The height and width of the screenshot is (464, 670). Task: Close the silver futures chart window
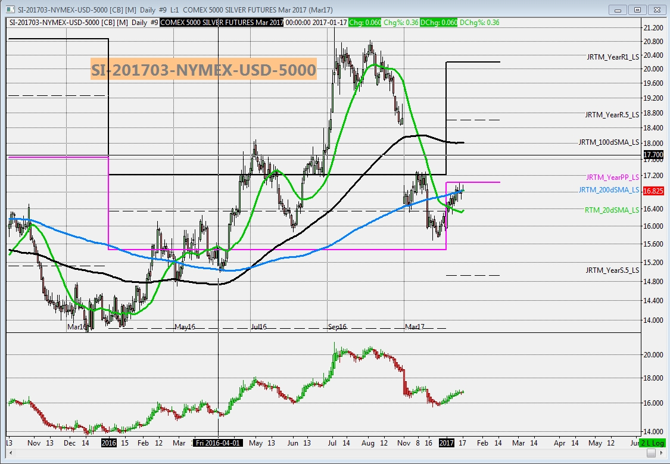point(657,10)
